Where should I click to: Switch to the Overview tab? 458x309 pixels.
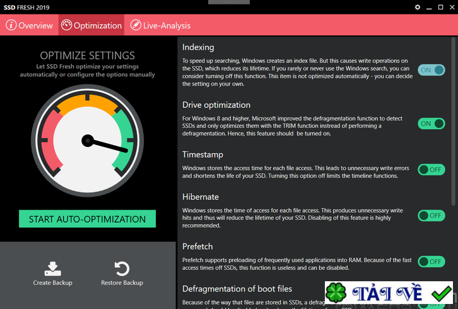click(x=29, y=25)
